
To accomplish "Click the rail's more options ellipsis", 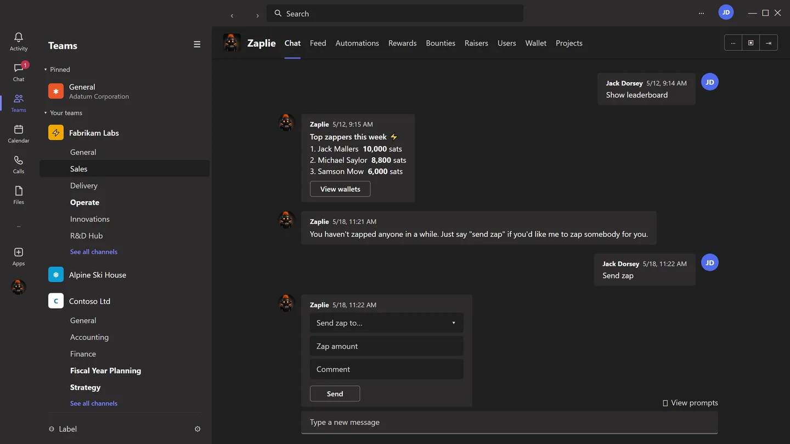I will point(19,226).
